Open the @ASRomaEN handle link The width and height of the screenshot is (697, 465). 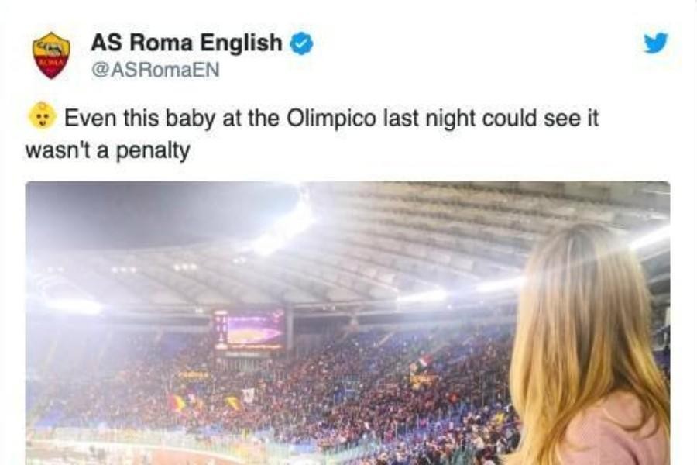click(x=156, y=71)
